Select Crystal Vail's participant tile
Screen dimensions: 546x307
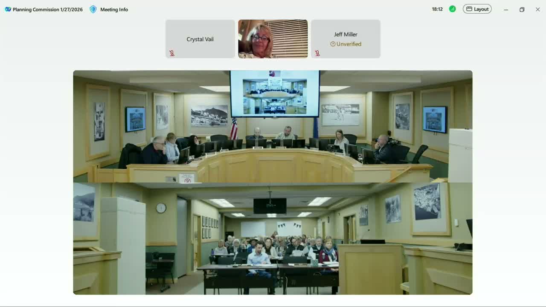200,39
